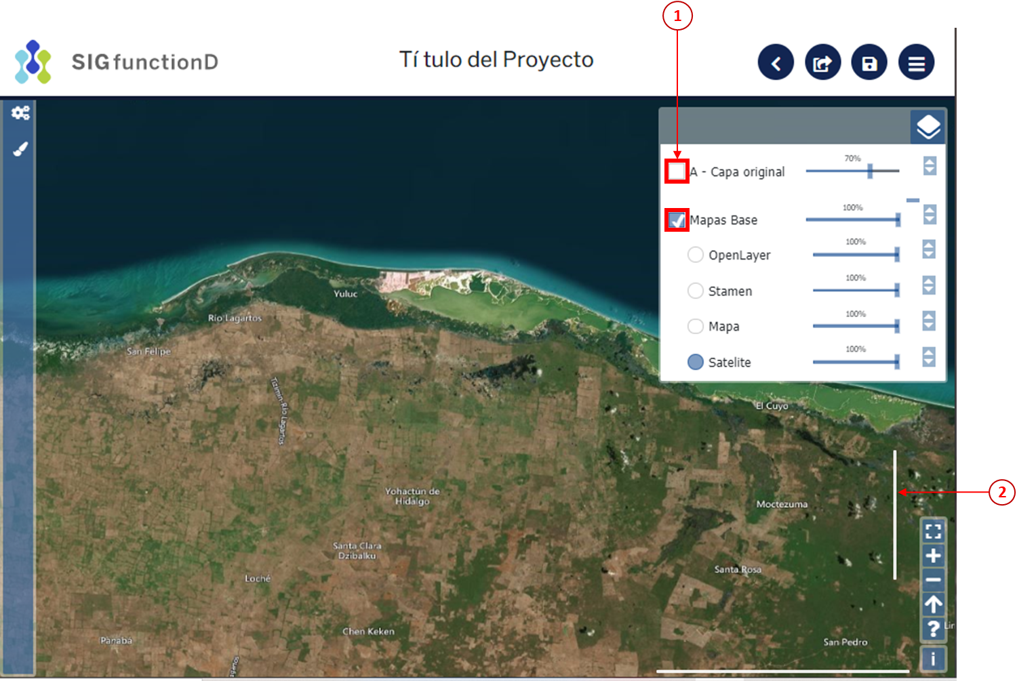Collapse the Mapas Base group minus icon
Image resolution: width=1017 pixels, height=681 pixels.
point(913,200)
